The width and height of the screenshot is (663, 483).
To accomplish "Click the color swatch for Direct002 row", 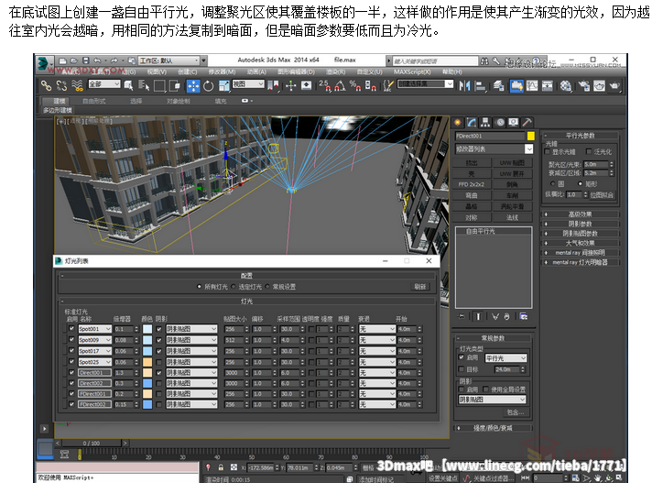I will click(x=147, y=383).
